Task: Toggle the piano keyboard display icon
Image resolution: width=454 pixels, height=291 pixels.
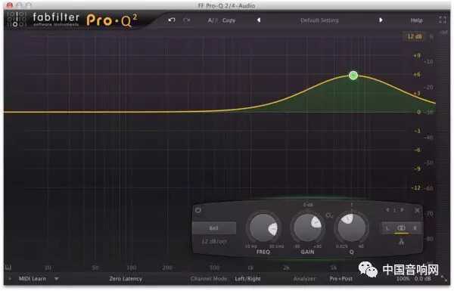Action: [x=8, y=268]
